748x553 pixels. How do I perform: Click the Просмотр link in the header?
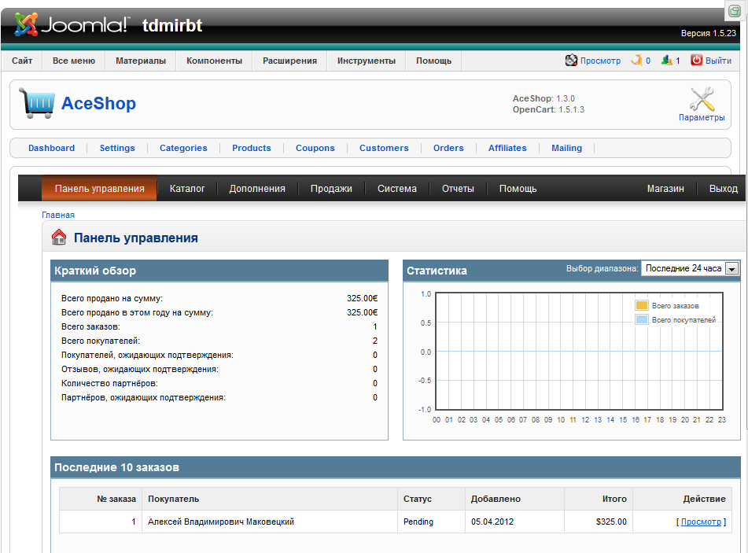pos(601,61)
